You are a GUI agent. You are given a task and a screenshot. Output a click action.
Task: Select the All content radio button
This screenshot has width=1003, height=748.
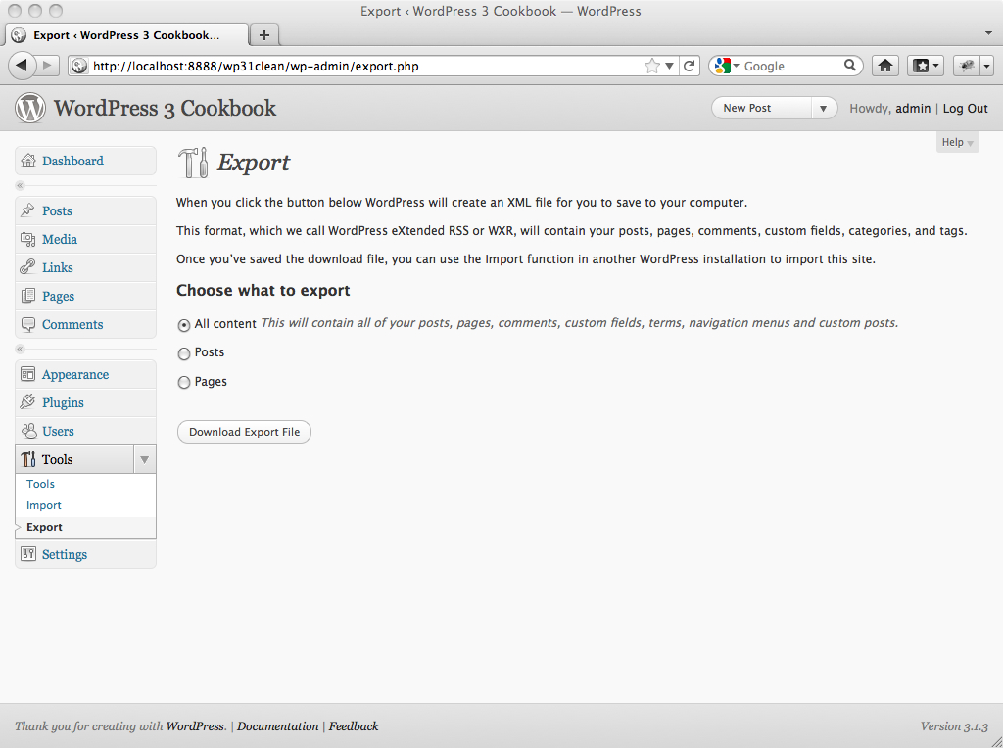tap(184, 325)
